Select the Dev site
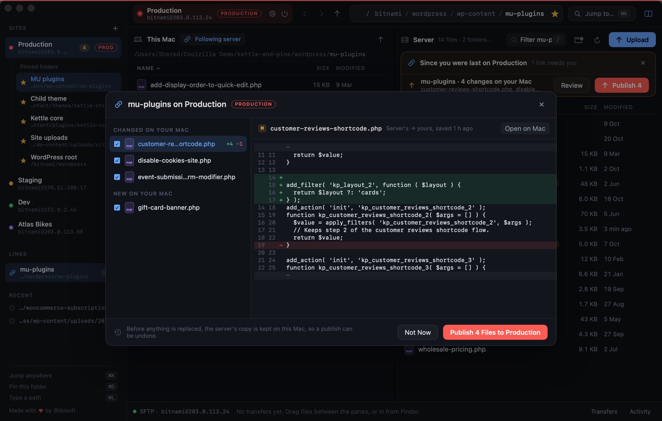Viewport: 662px width, 421px height. (63, 206)
